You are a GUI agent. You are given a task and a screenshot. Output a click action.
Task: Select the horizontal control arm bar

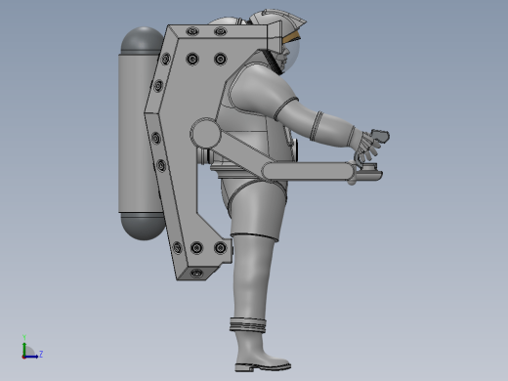point(308,171)
